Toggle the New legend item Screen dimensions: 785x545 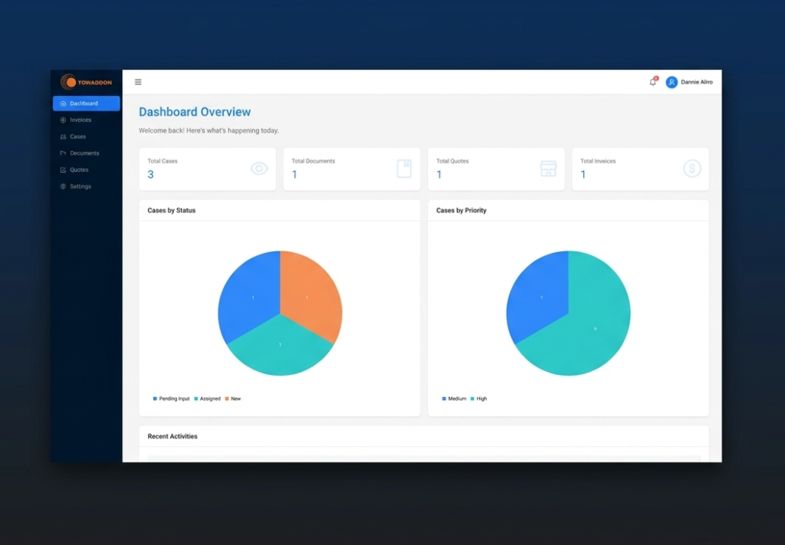233,399
